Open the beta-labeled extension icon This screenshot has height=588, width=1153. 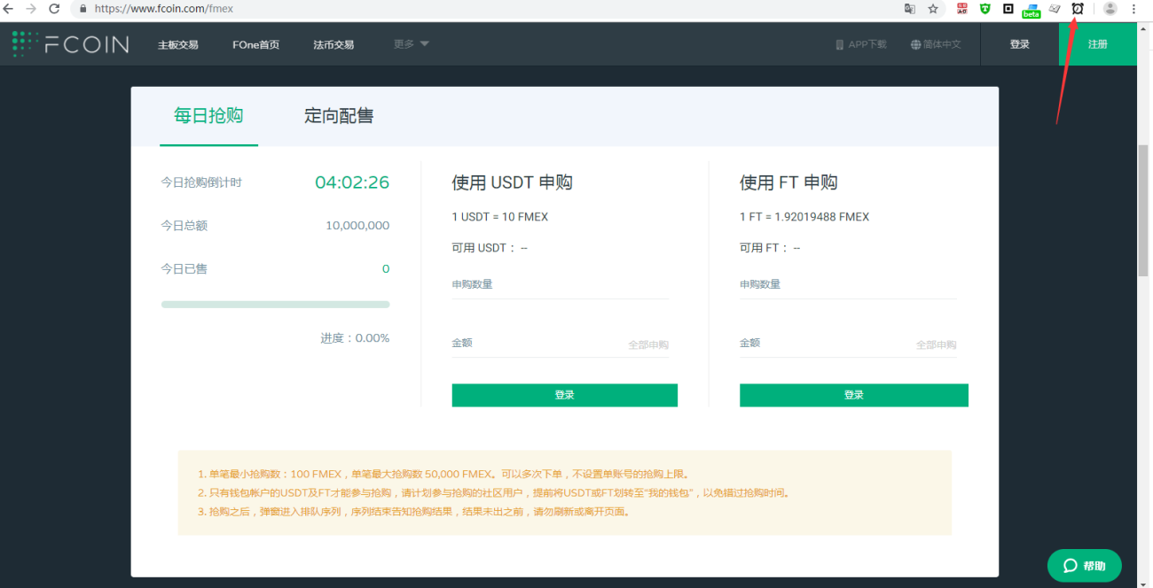click(x=1031, y=9)
